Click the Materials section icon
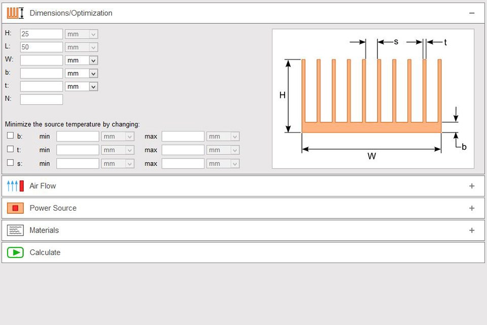This screenshot has height=325, width=487. [15, 231]
